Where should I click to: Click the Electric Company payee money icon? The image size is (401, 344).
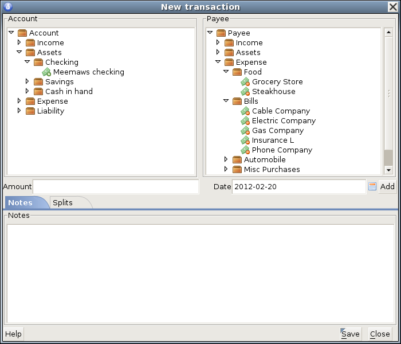coord(245,121)
